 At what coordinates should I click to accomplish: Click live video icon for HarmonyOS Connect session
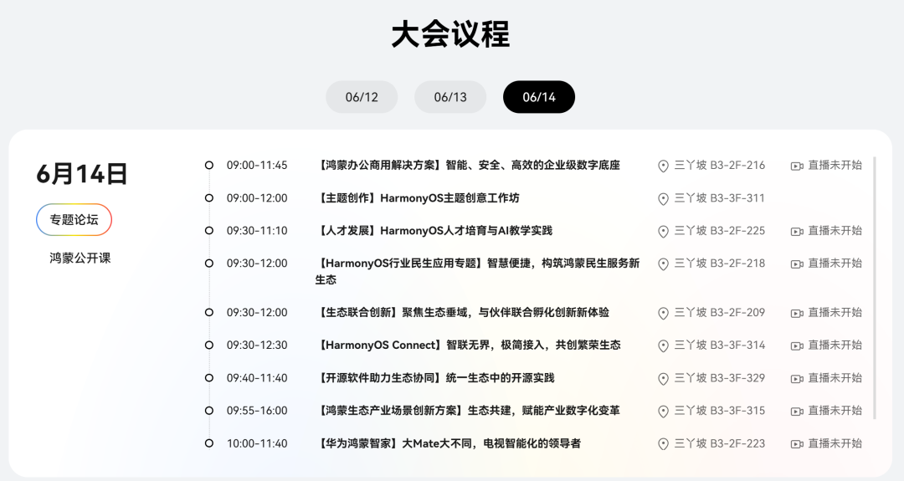(x=797, y=345)
